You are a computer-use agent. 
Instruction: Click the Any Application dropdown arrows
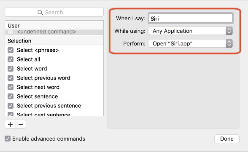tap(229, 31)
